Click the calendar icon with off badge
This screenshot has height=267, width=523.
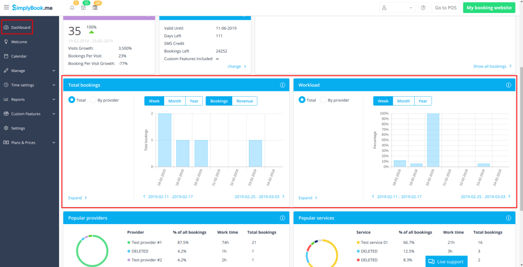click(95, 8)
